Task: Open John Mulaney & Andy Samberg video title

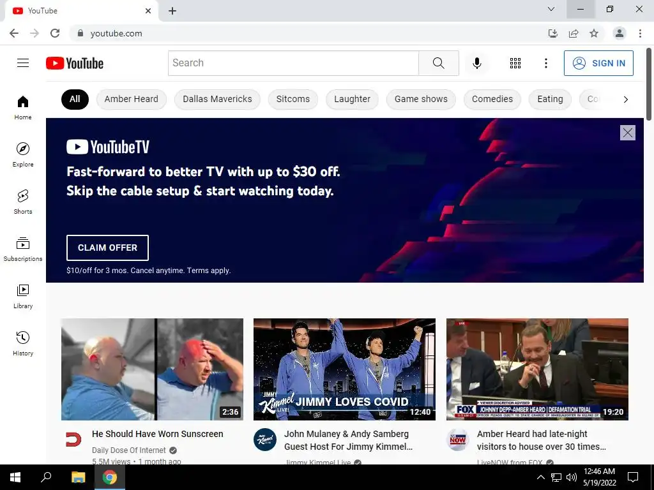Action: [x=348, y=440]
